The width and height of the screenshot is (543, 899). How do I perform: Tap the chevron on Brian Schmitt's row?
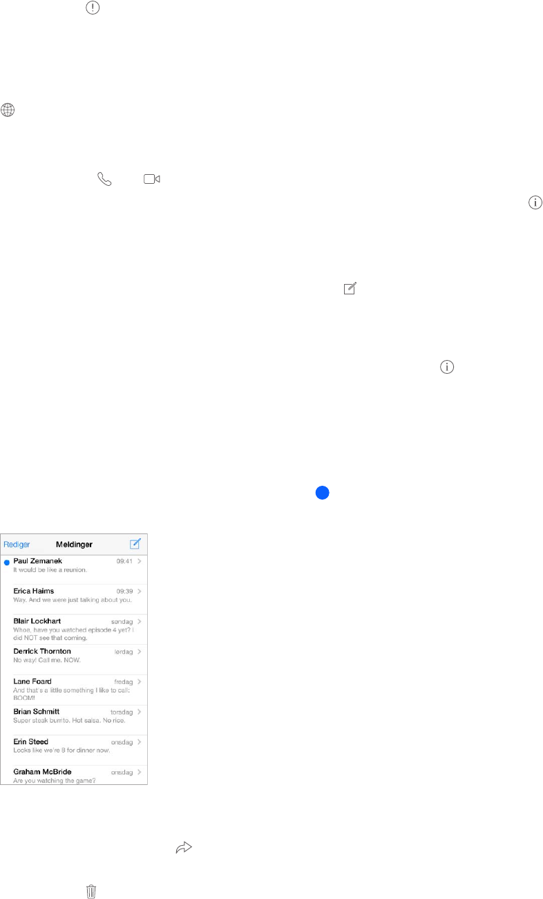(x=140, y=711)
